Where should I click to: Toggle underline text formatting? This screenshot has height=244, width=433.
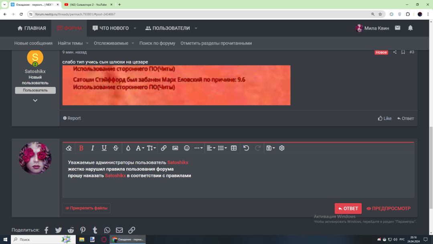104,148
